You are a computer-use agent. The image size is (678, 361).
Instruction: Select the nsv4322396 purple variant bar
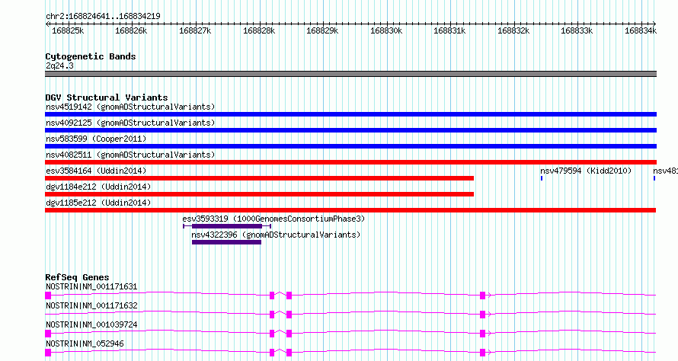[x=226, y=242]
